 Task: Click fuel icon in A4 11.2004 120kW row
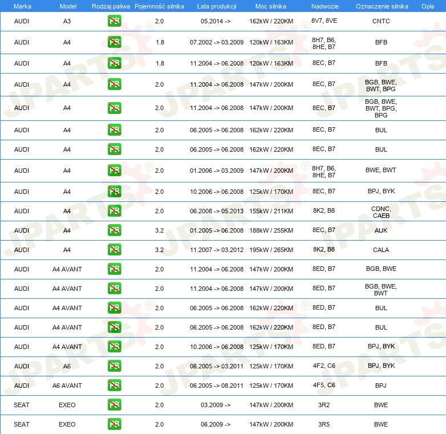click(x=114, y=63)
